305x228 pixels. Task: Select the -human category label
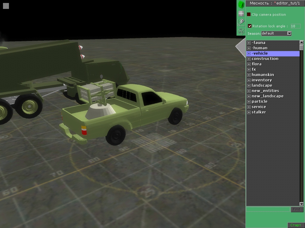pos(259,48)
